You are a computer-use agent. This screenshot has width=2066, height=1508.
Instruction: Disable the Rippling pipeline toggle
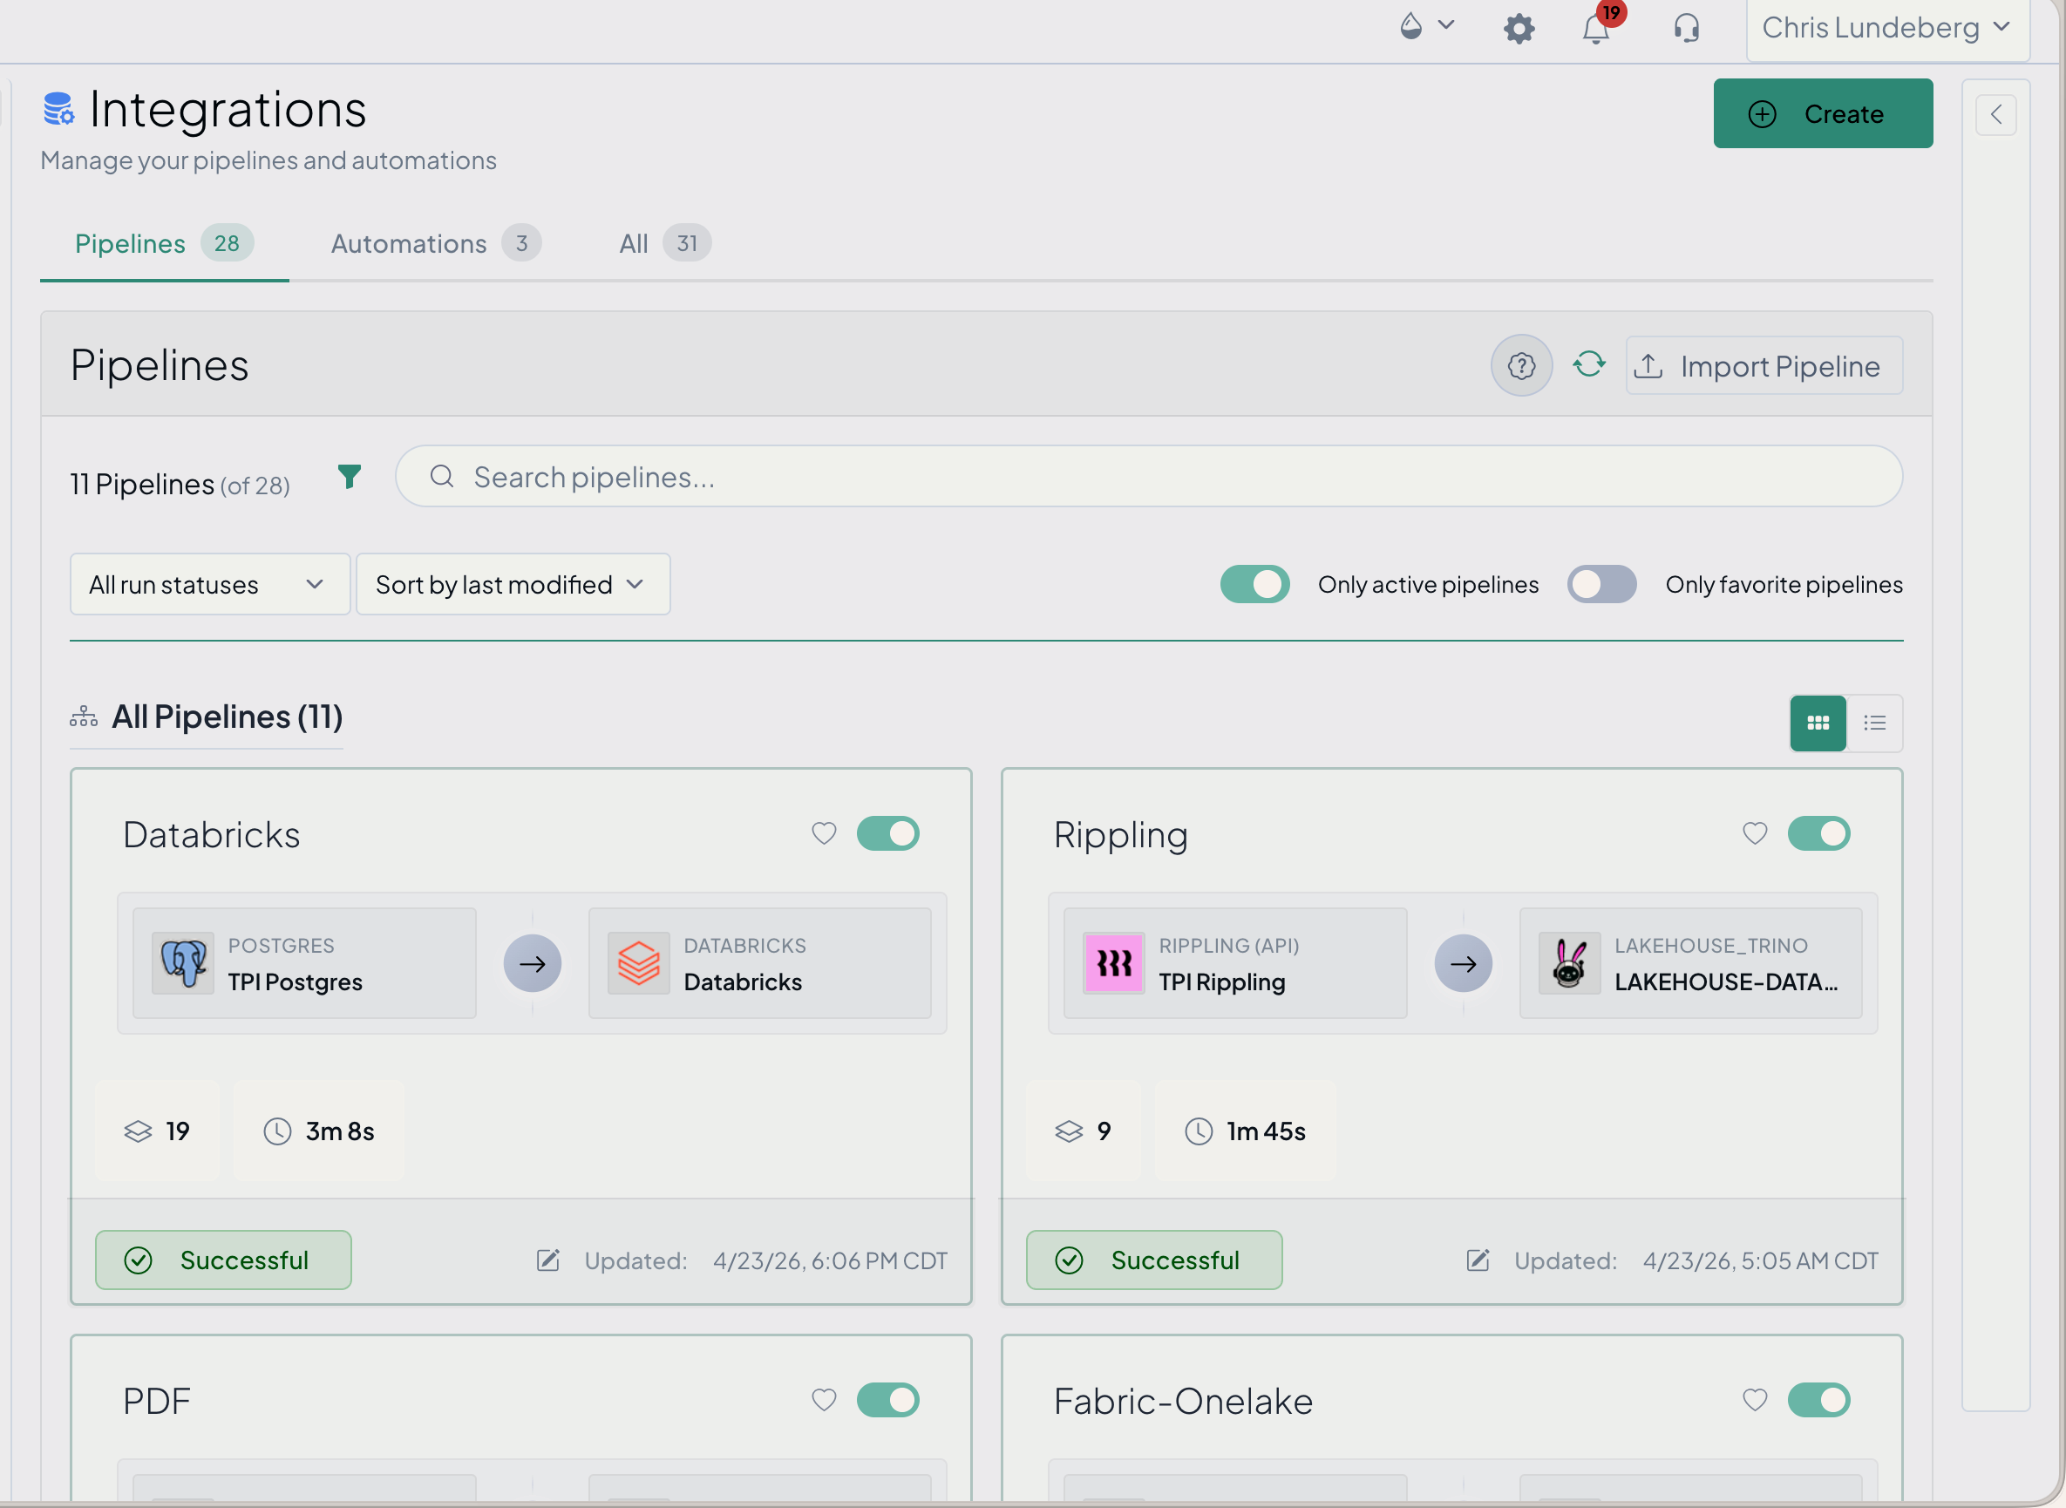[1818, 833]
